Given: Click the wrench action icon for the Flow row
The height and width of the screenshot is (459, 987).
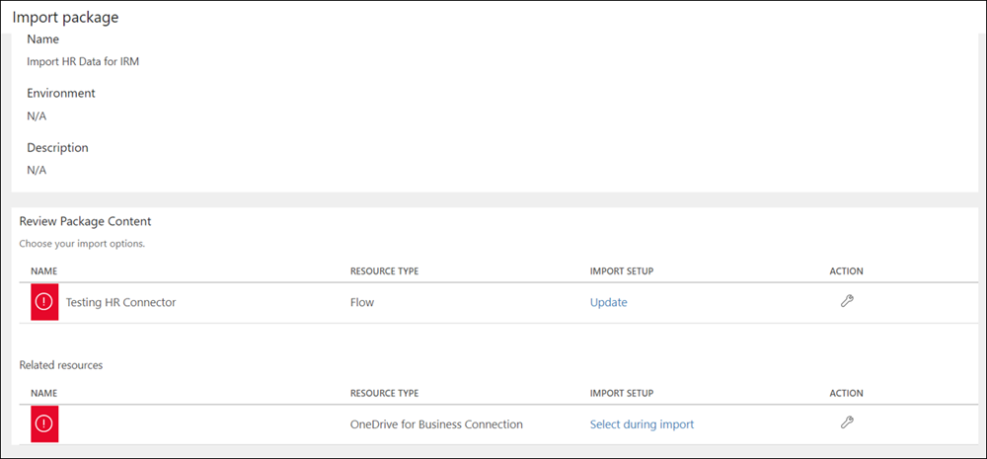Looking at the screenshot, I should 846,302.
